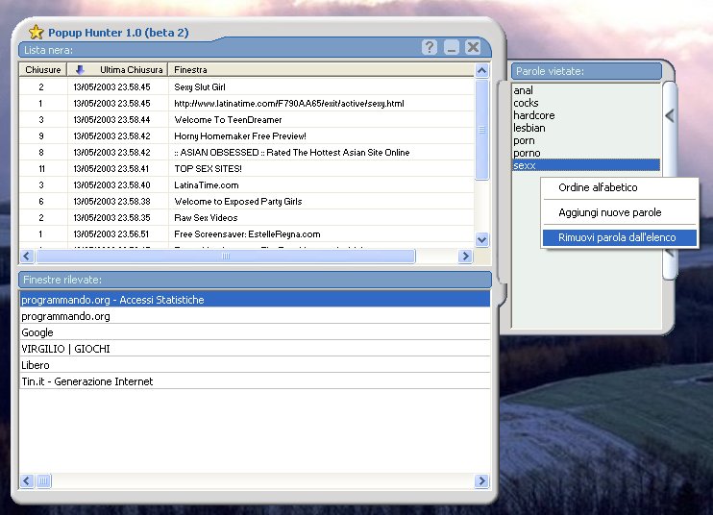
Task: Close the Popup Hunter window
Action: [x=472, y=47]
